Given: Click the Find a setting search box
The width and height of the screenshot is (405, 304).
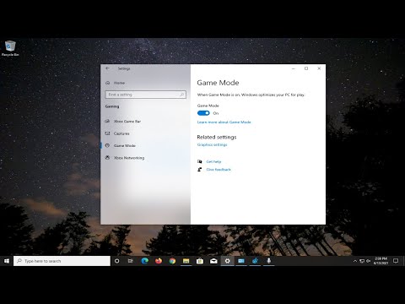Looking at the screenshot, I should click(x=145, y=95).
